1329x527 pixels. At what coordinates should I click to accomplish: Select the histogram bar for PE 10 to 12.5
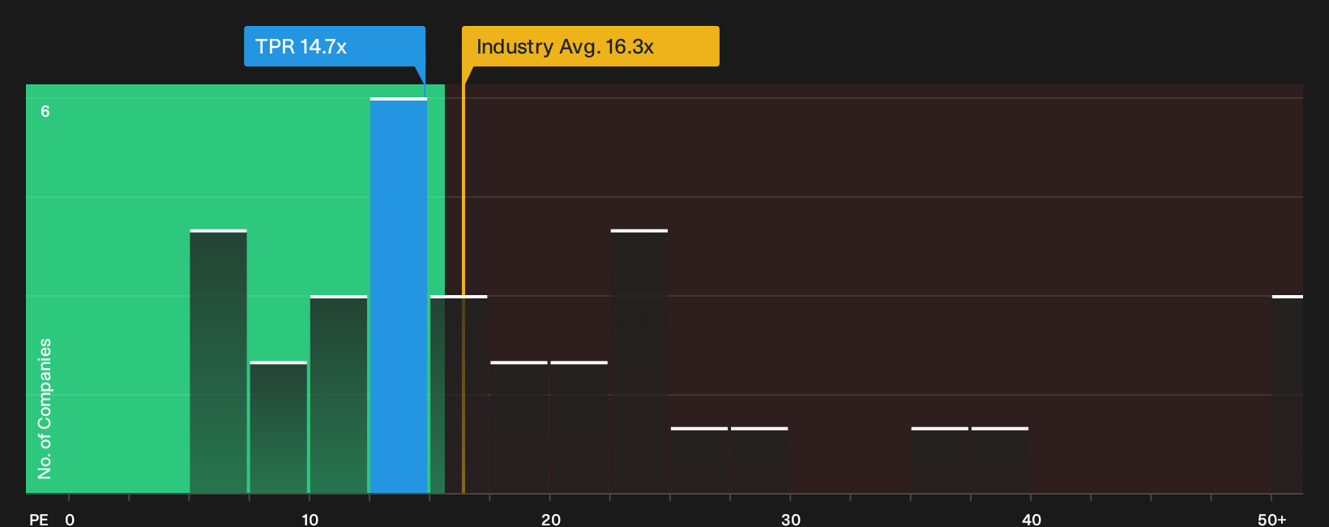[339, 394]
